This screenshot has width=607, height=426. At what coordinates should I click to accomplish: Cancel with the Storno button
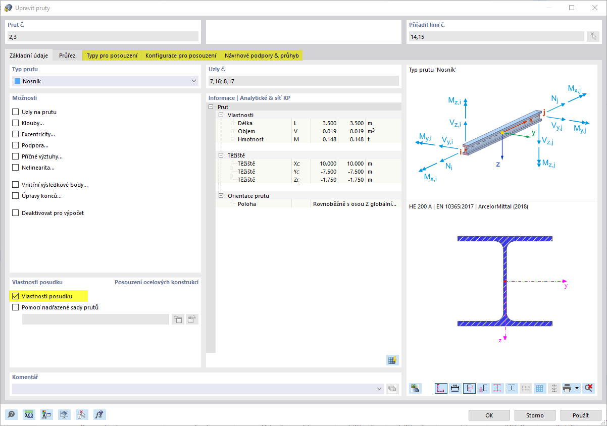(535, 415)
